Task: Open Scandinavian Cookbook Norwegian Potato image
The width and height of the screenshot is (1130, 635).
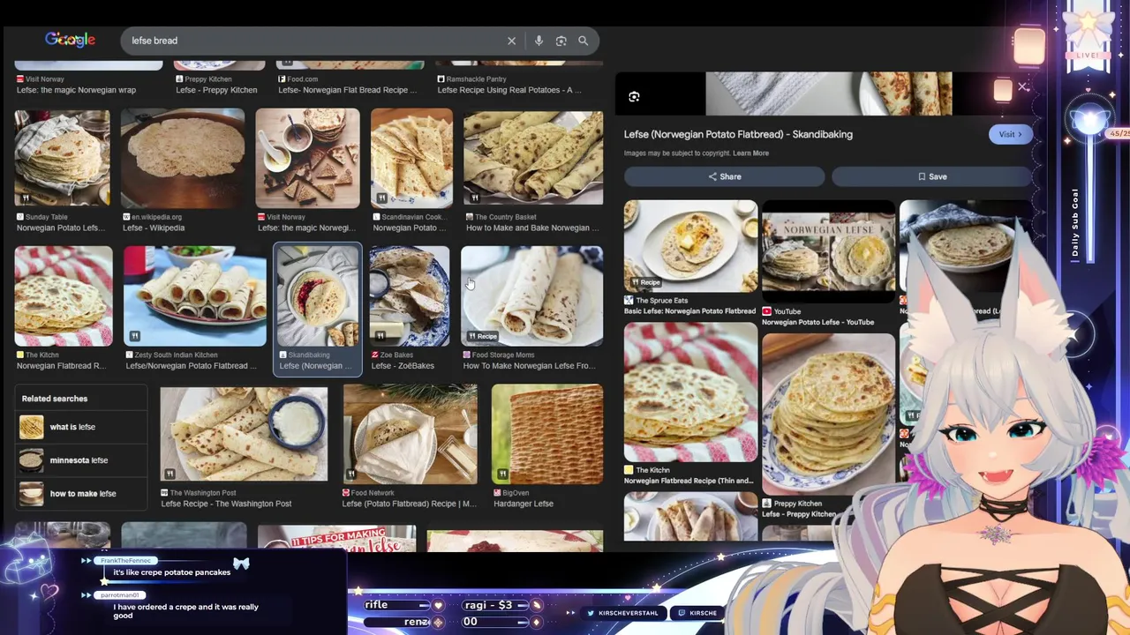Action: point(411,158)
